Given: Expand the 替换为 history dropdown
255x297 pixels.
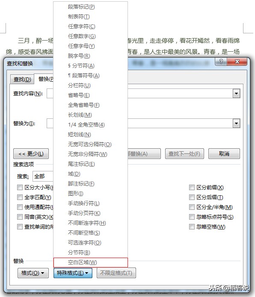Looking at the screenshot, I should coord(236,124).
